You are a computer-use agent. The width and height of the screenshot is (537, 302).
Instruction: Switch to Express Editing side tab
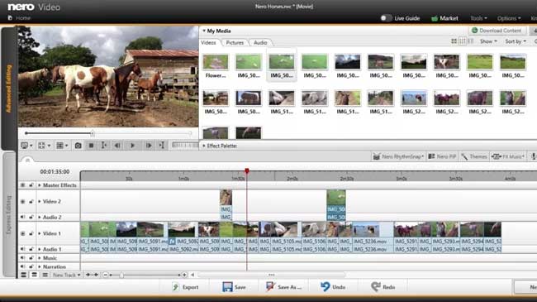click(9, 214)
